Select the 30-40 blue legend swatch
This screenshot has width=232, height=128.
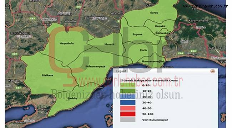click(128, 102)
